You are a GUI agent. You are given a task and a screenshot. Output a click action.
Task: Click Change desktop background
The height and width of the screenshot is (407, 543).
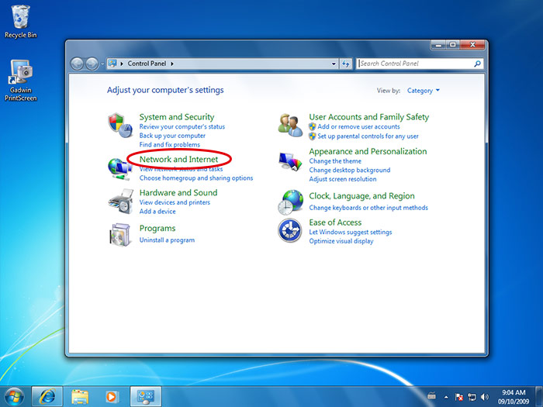coord(349,171)
